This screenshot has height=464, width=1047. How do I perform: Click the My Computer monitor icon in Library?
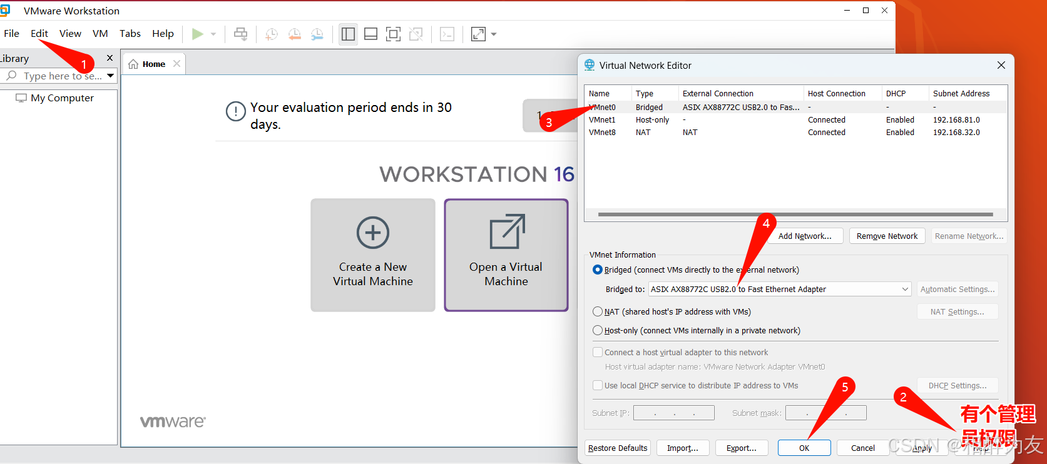21,98
